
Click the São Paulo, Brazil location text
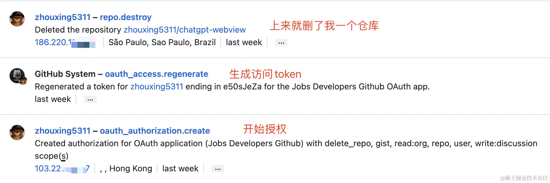pos(162,42)
